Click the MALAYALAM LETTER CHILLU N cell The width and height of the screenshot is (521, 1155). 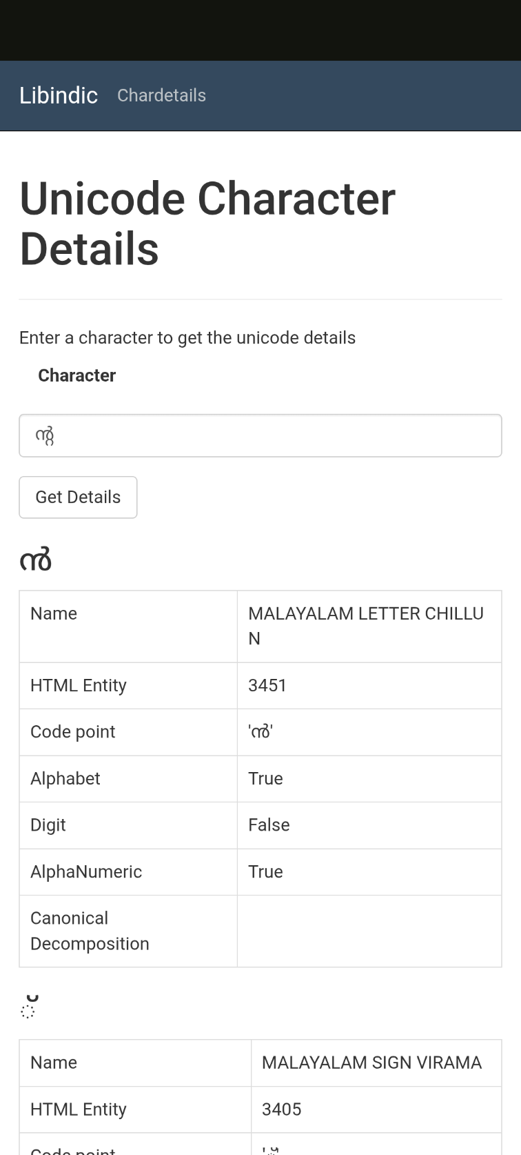(x=369, y=626)
